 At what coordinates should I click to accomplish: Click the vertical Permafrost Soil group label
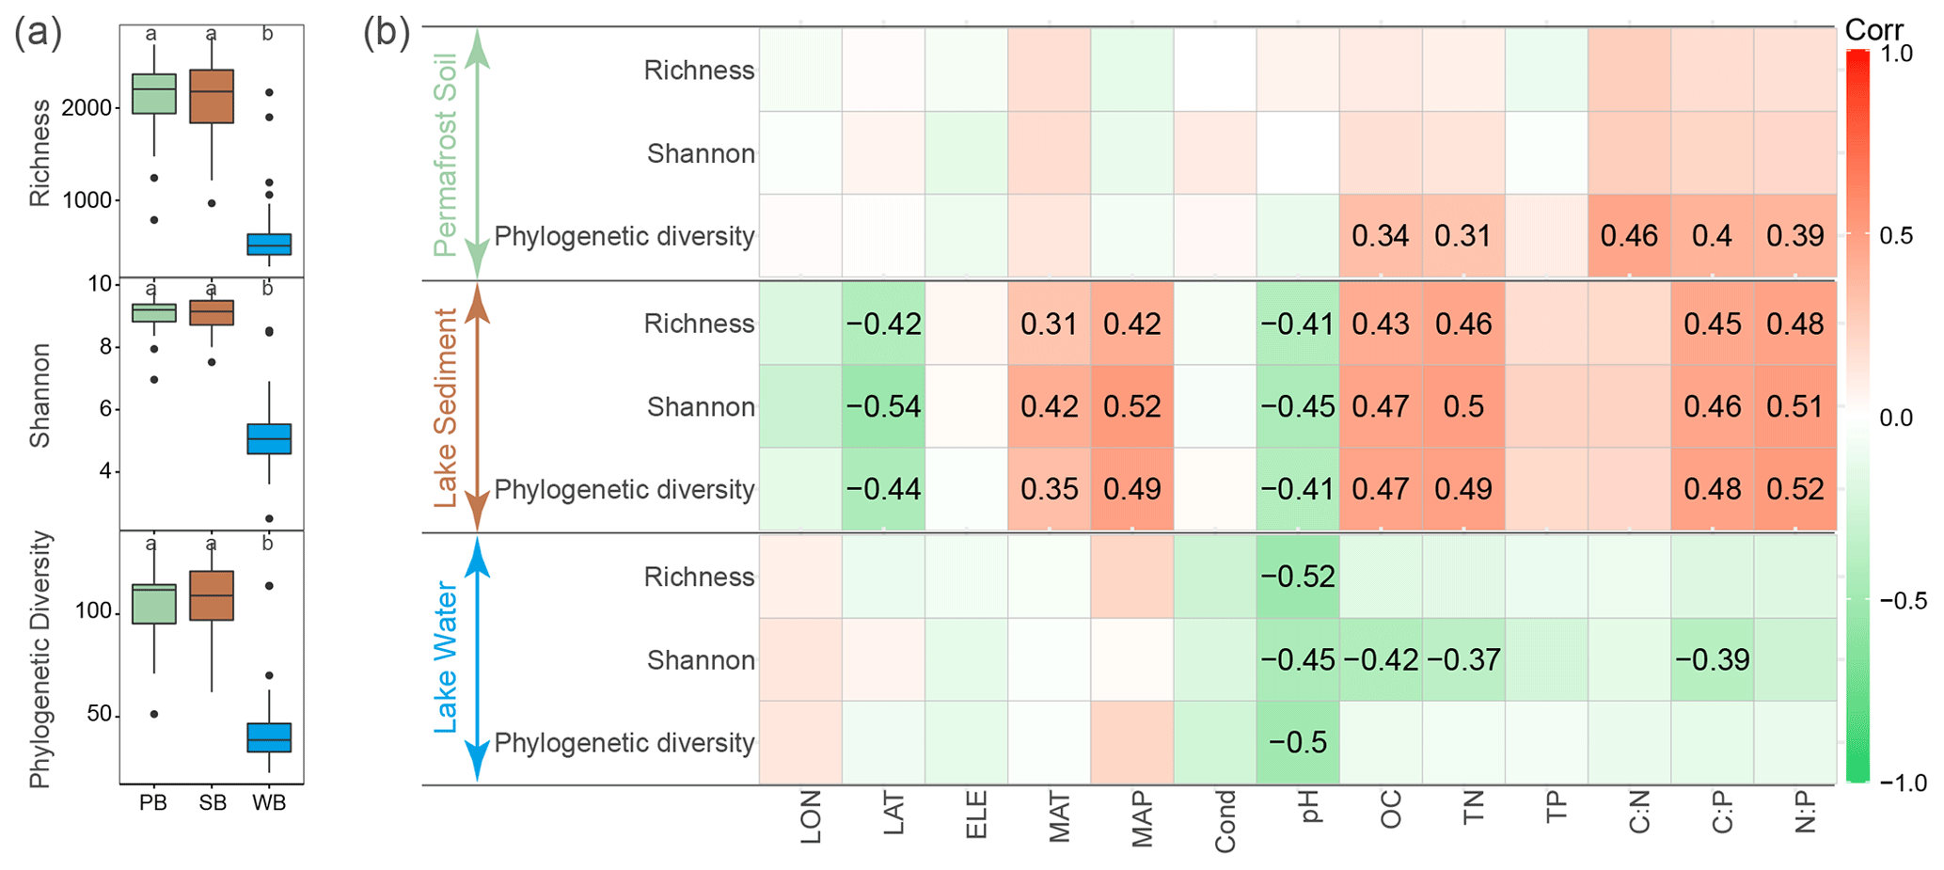click(445, 154)
